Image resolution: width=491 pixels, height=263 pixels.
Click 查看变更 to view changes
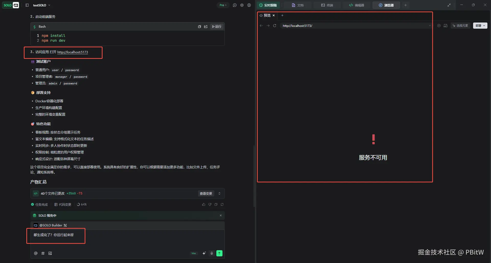click(206, 193)
